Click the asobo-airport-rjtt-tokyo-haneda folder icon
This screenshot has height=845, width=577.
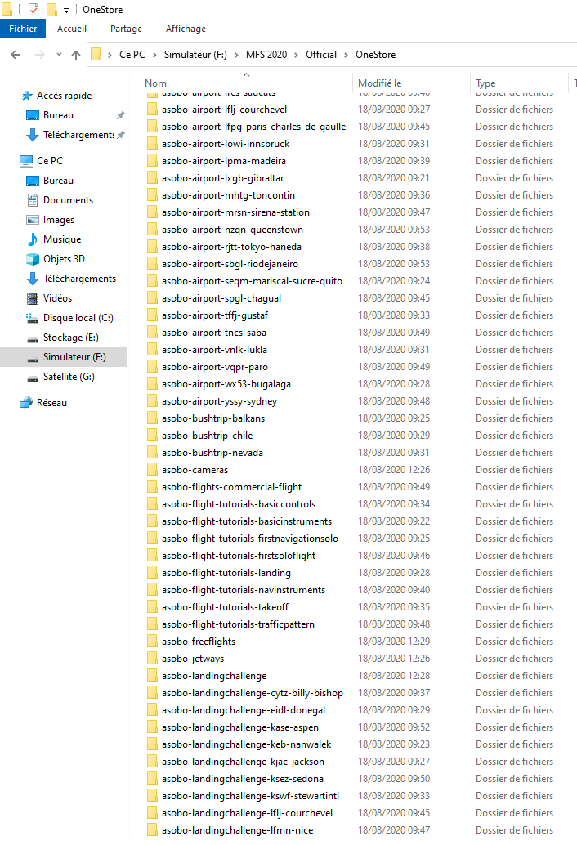tap(153, 247)
